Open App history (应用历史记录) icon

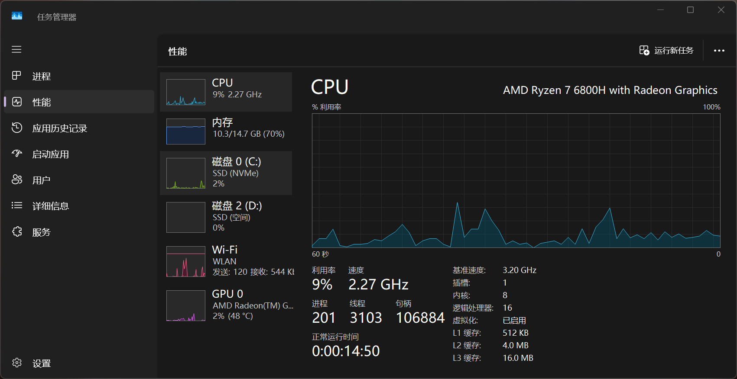click(17, 128)
